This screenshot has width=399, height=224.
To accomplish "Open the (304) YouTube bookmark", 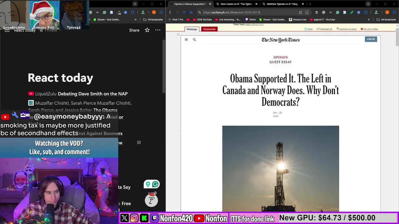I will (x=202, y=20).
